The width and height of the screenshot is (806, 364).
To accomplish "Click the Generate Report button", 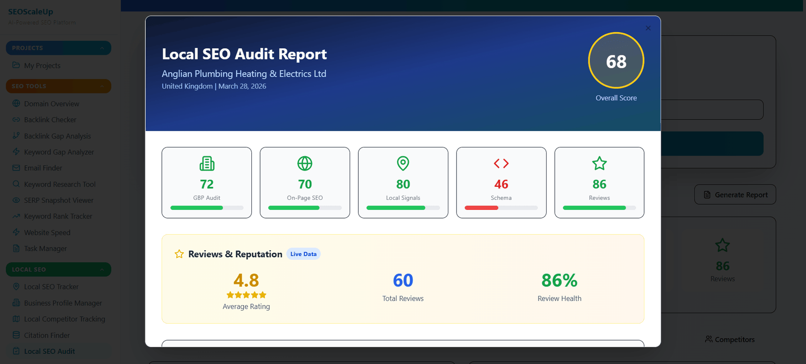I will point(735,194).
